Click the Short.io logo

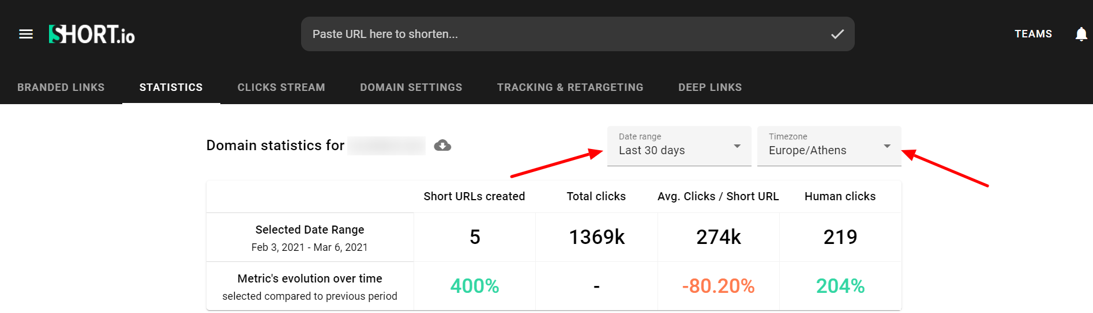pyautogui.click(x=92, y=35)
